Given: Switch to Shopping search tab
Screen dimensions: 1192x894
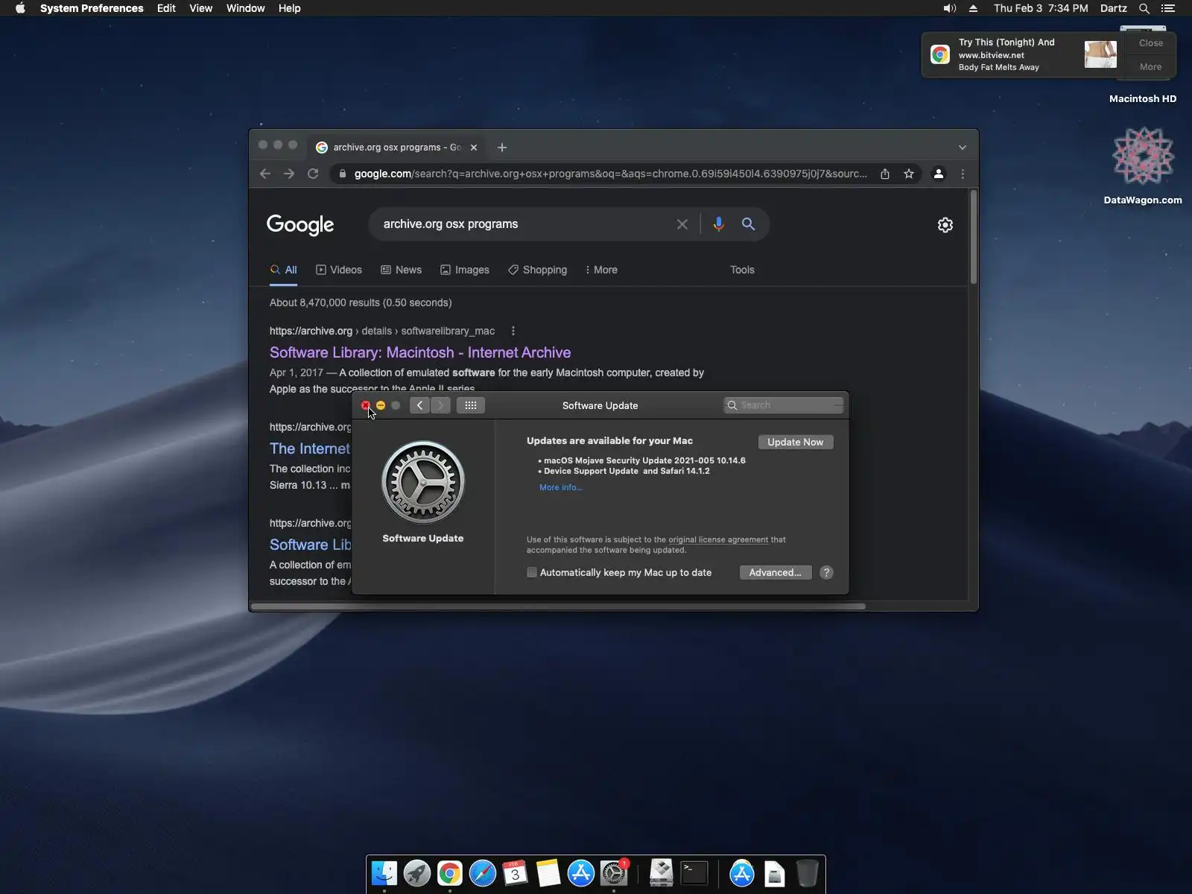Looking at the screenshot, I should (x=538, y=270).
